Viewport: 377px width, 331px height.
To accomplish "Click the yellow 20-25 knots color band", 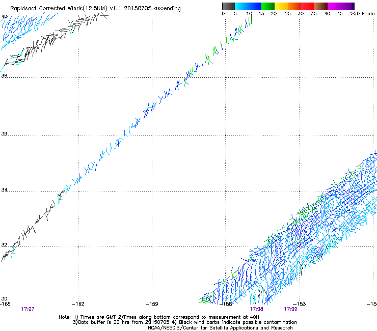I will [x=281, y=6].
